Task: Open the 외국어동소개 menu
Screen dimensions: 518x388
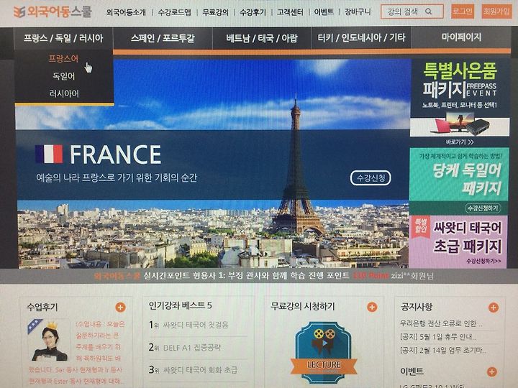Action: 126,12
